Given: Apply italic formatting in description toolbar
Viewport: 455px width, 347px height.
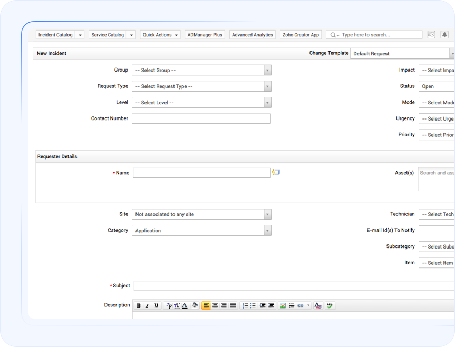Looking at the screenshot, I should click(x=147, y=306).
